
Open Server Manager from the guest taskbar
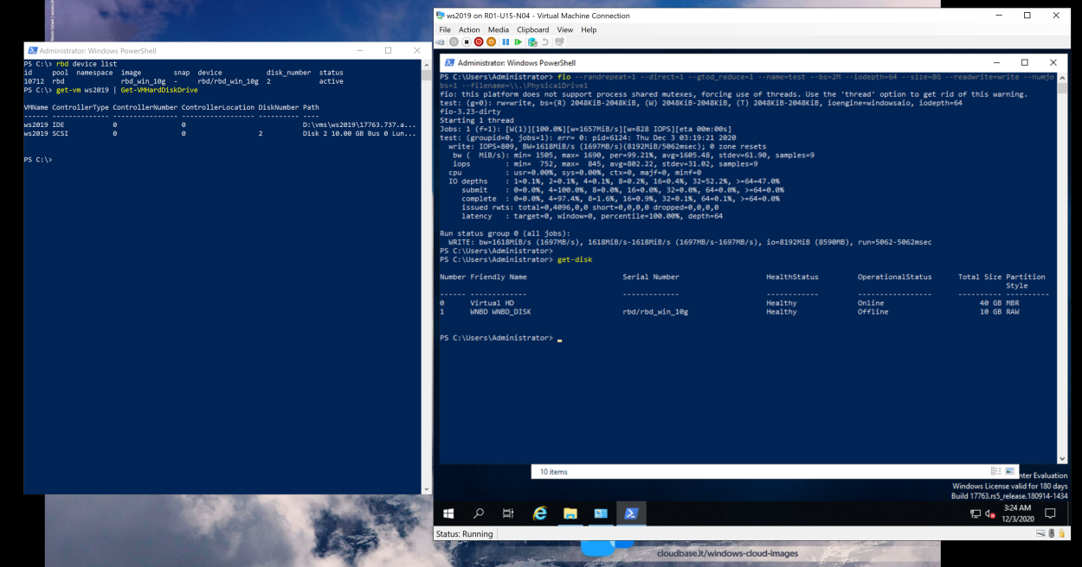click(601, 513)
